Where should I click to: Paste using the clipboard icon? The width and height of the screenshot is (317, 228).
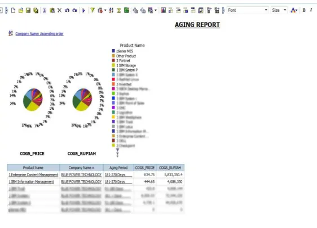pos(52,10)
